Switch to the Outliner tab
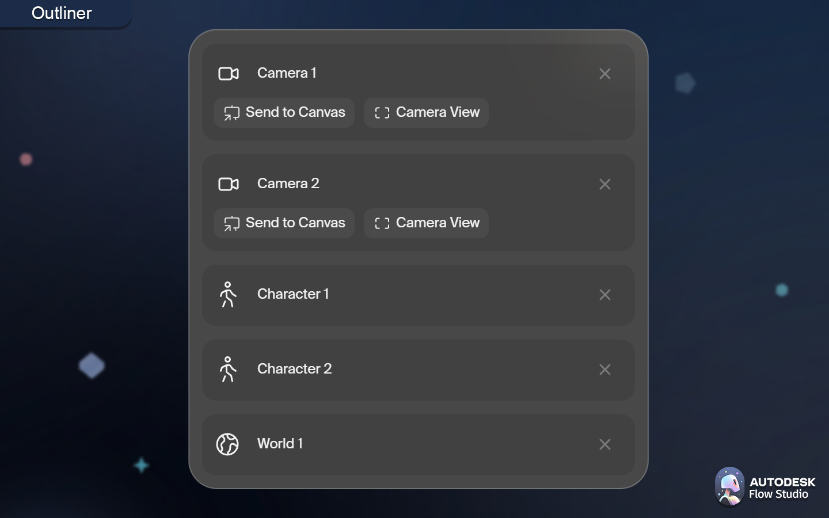 pos(62,13)
